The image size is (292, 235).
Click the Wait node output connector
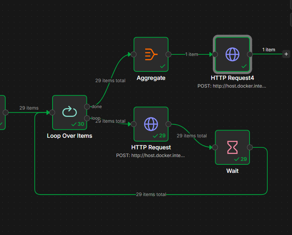[x=250, y=147]
